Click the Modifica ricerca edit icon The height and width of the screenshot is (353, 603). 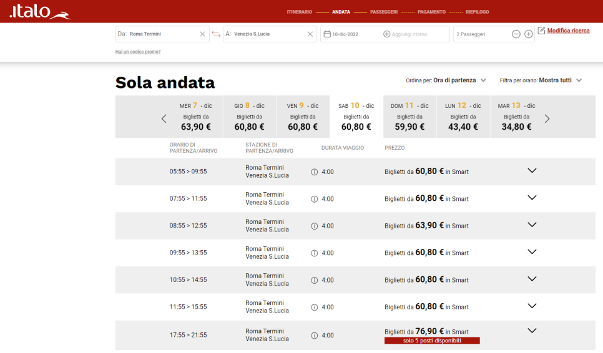pyautogui.click(x=541, y=31)
